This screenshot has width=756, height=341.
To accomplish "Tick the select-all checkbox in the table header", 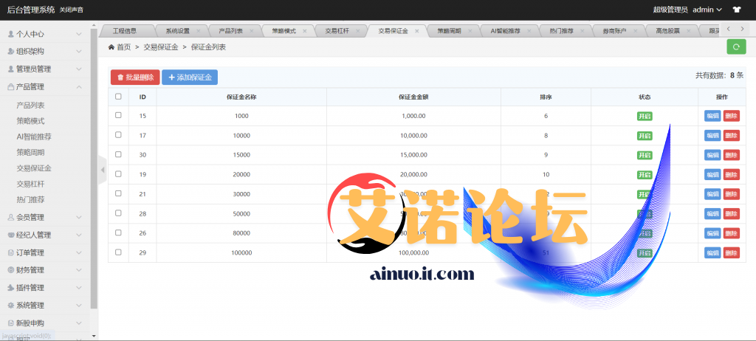I will click(x=118, y=97).
